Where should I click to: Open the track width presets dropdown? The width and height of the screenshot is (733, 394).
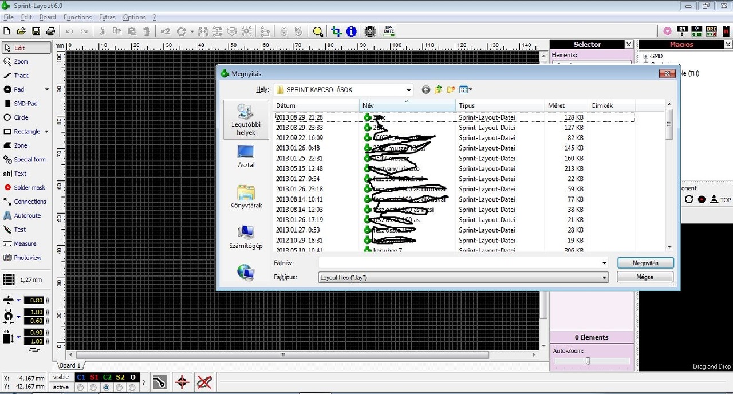click(x=18, y=300)
